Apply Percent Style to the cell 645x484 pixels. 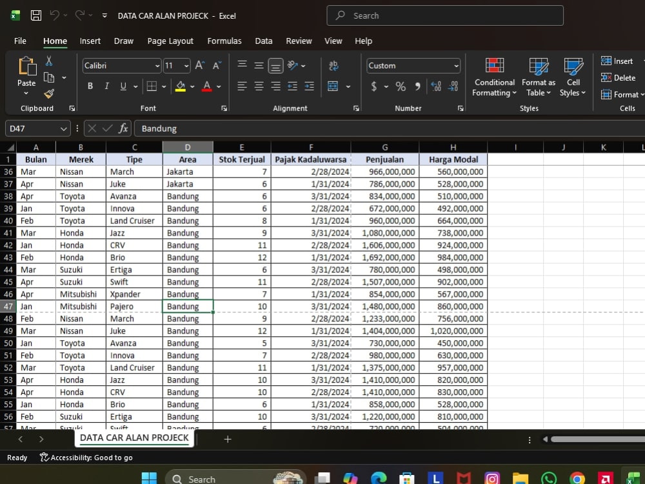click(401, 86)
